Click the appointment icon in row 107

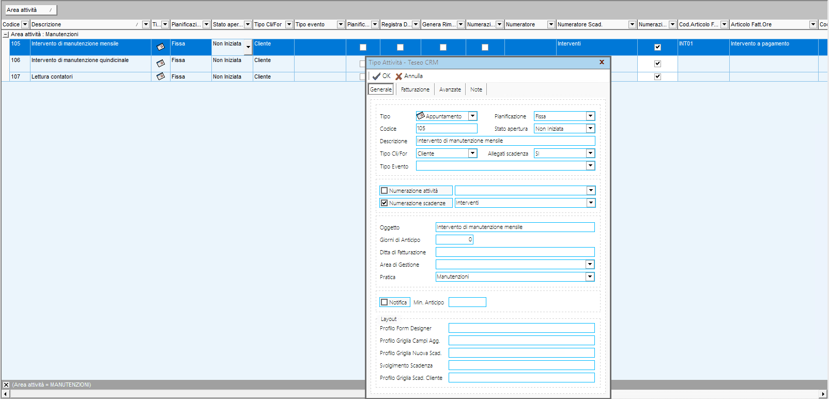(x=161, y=76)
